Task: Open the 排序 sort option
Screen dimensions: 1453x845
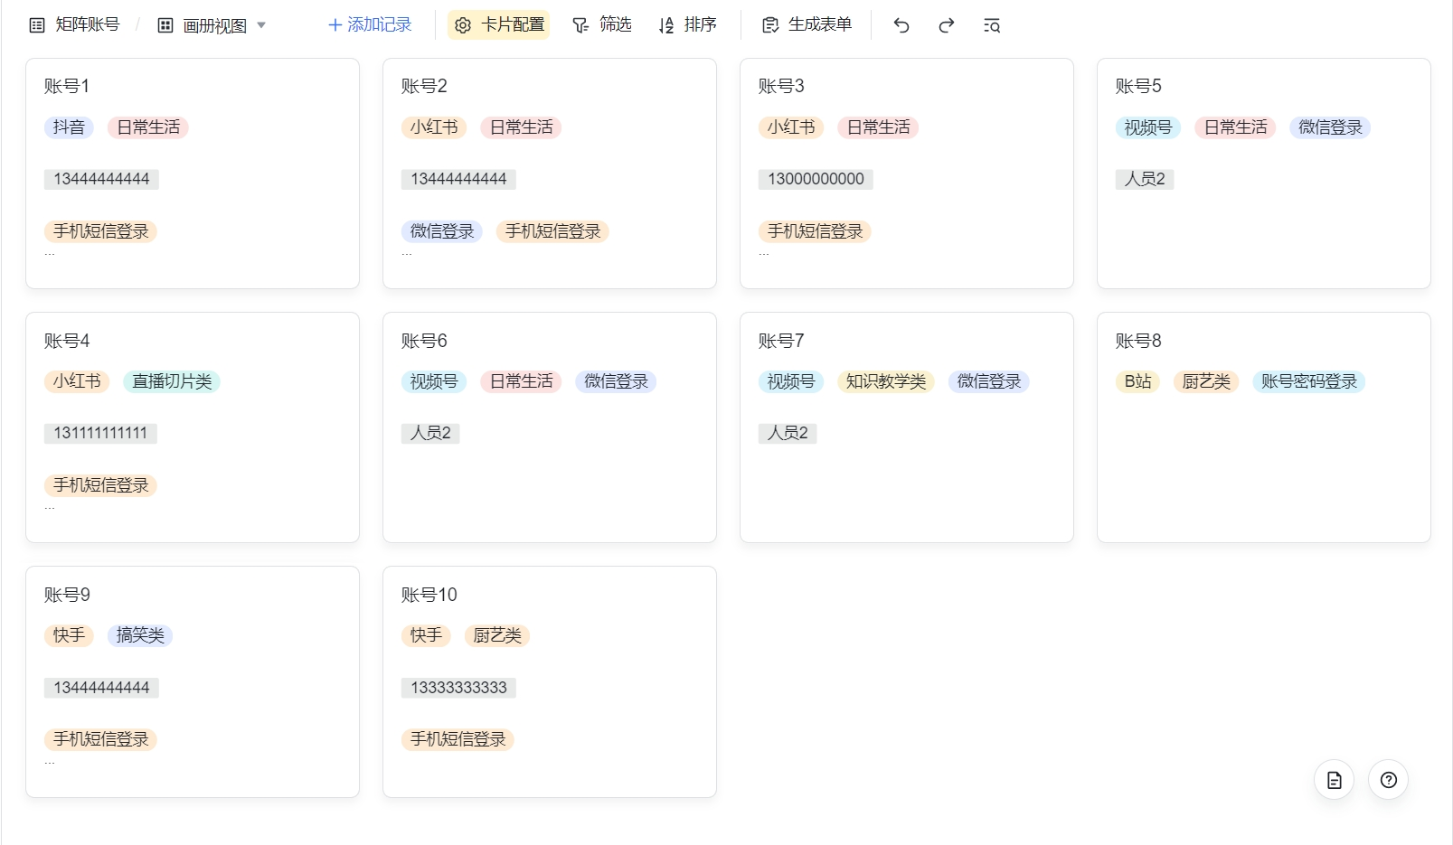Action: tap(687, 25)
